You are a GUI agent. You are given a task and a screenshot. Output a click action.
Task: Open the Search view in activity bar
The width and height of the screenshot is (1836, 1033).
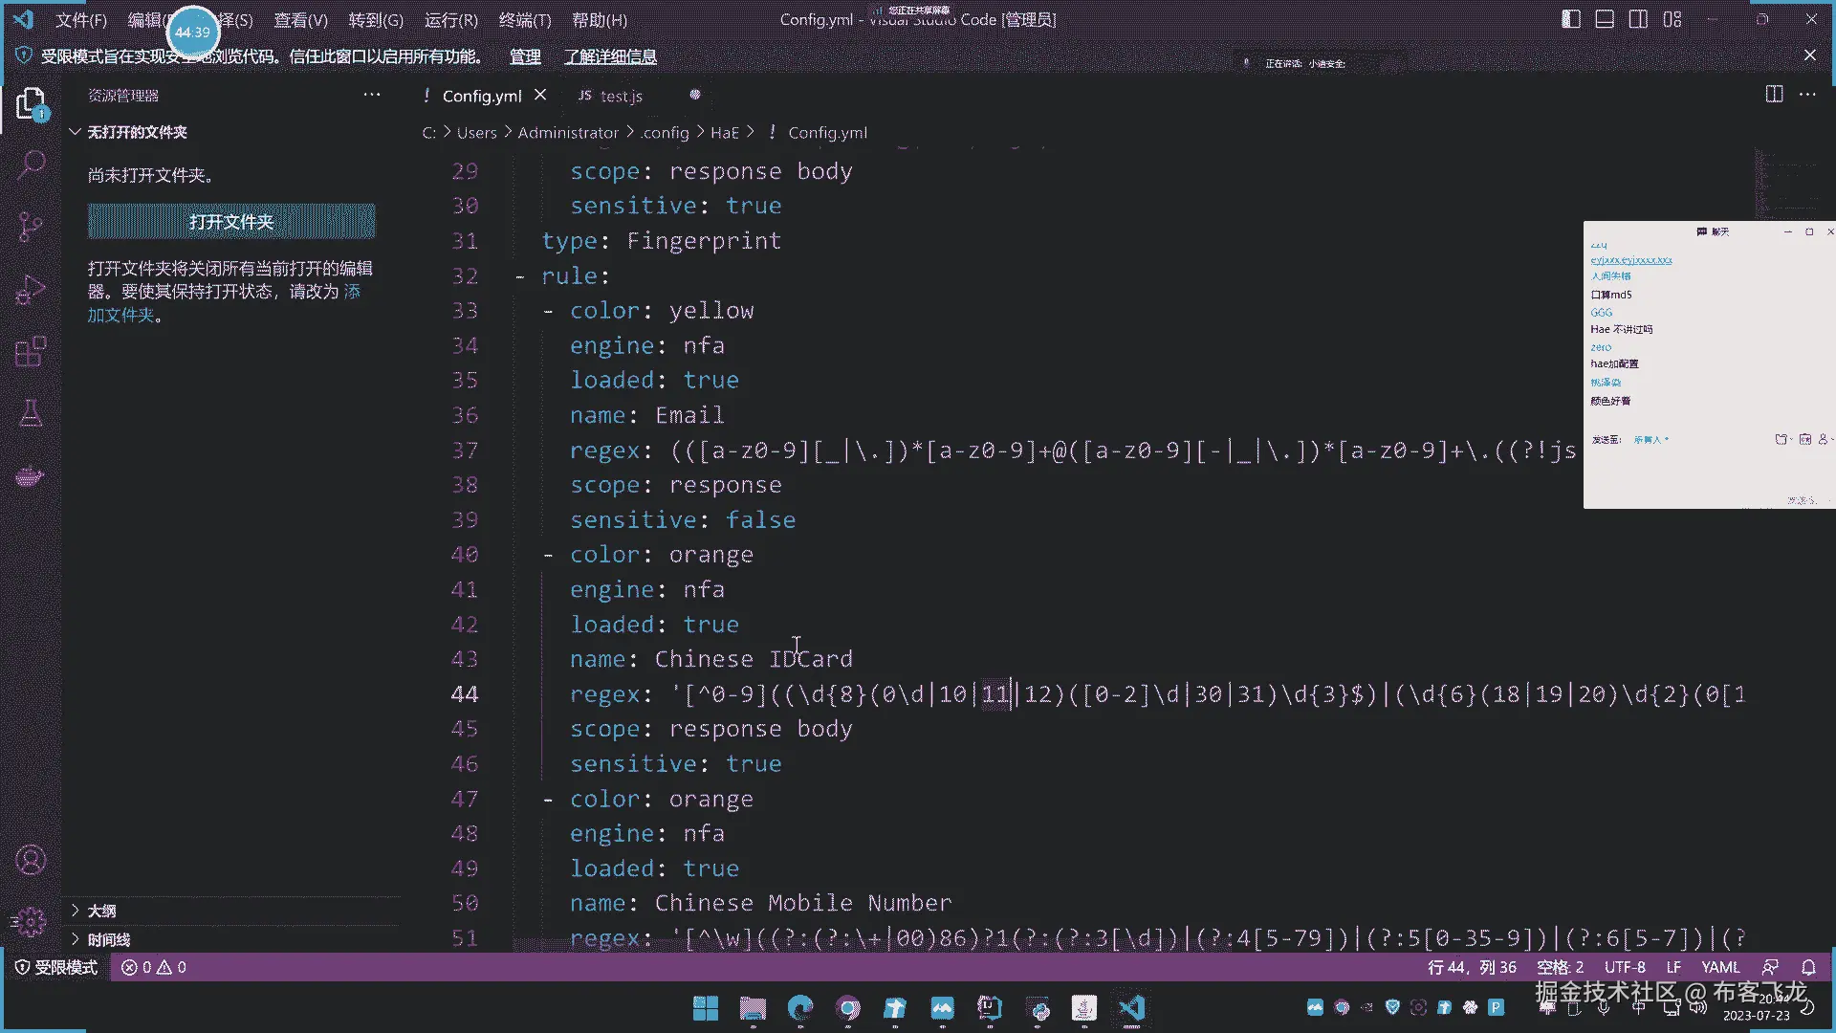click(x=31, y=165)
